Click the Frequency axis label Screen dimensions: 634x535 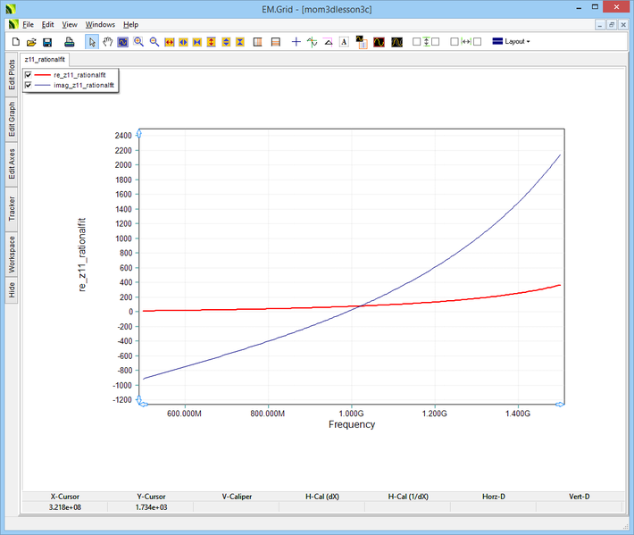click(352, 424)
